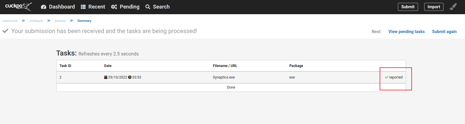
Task: Click the green checkmark next to reported
Action: [x=386, y=77]
